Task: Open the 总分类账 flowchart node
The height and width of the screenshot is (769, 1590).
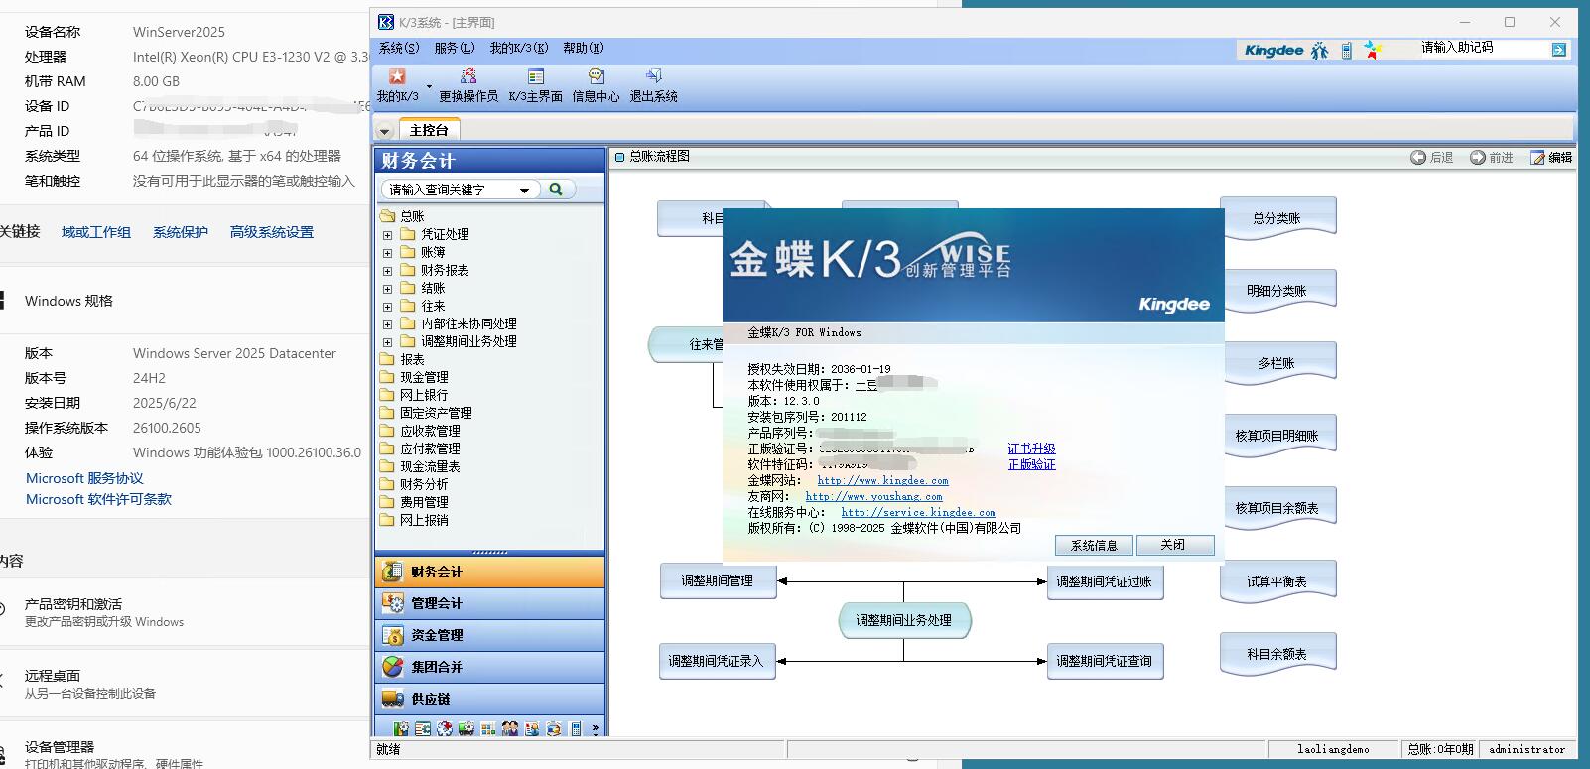Action: 1277,218
